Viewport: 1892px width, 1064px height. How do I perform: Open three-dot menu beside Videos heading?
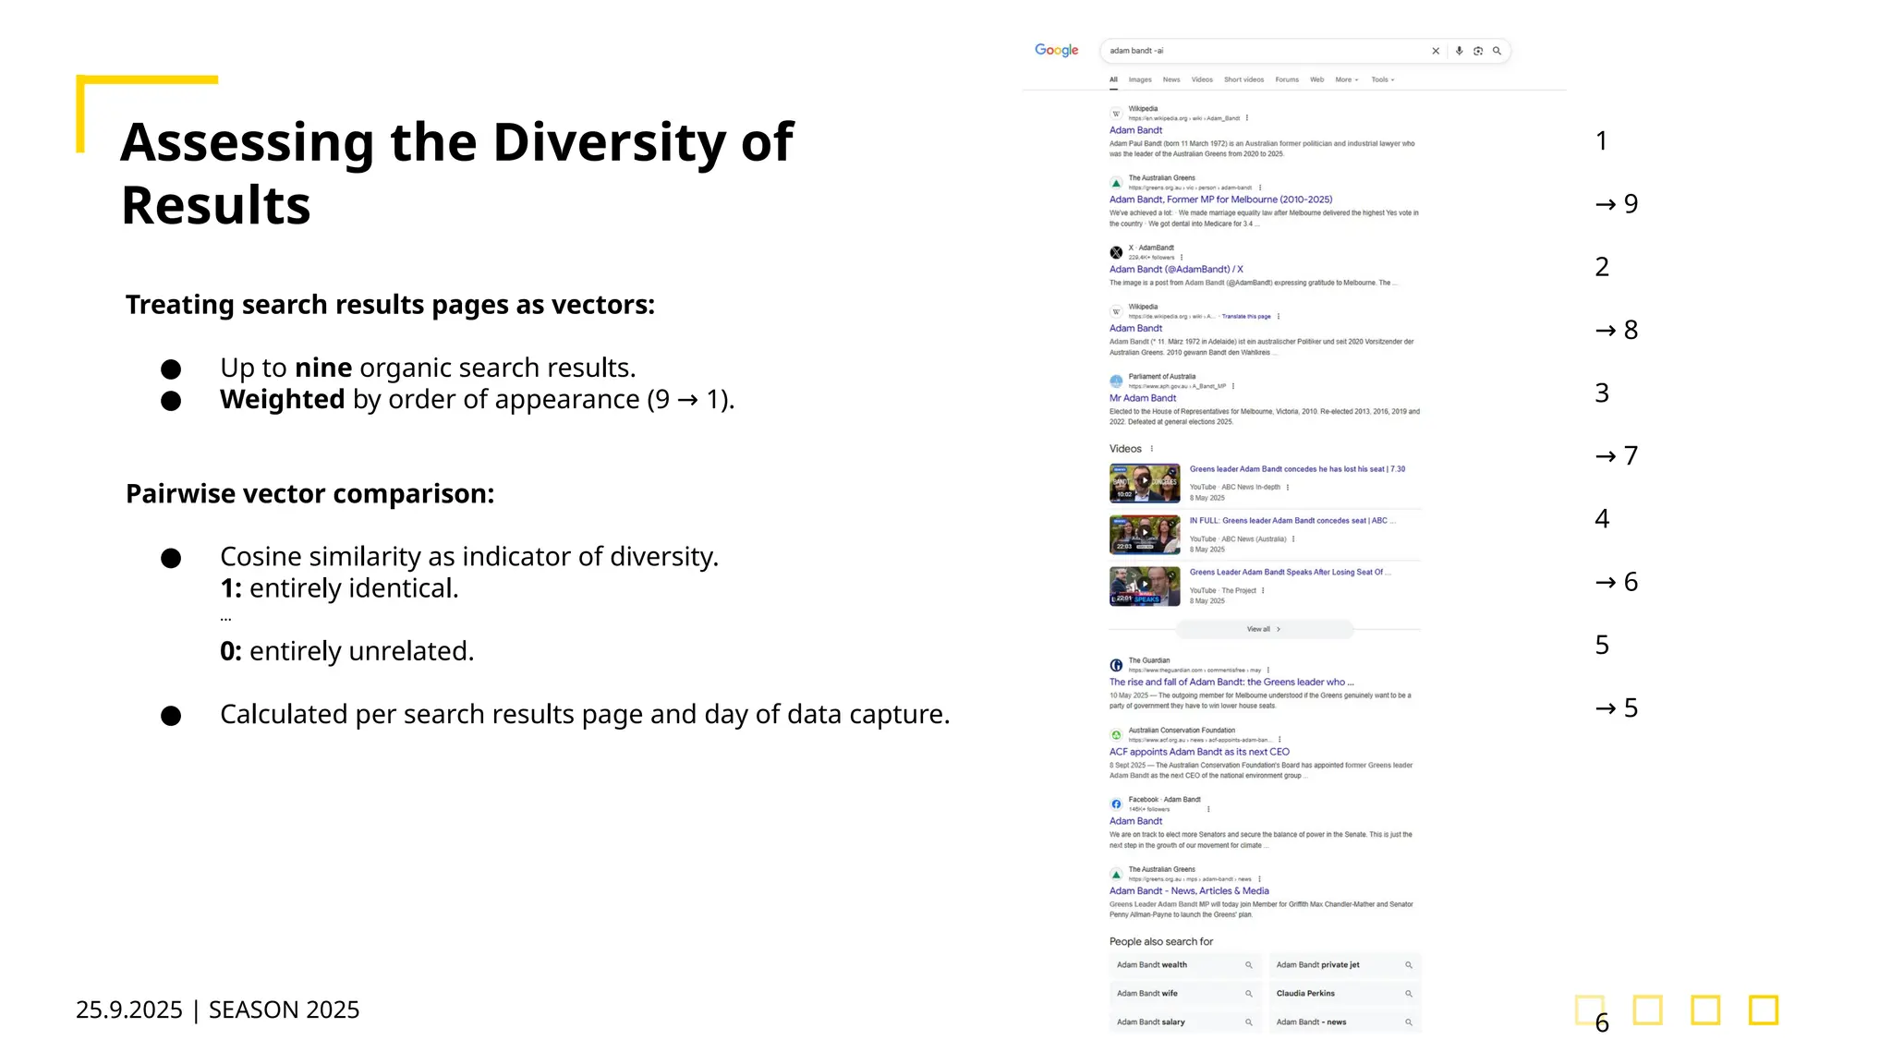1152,449
